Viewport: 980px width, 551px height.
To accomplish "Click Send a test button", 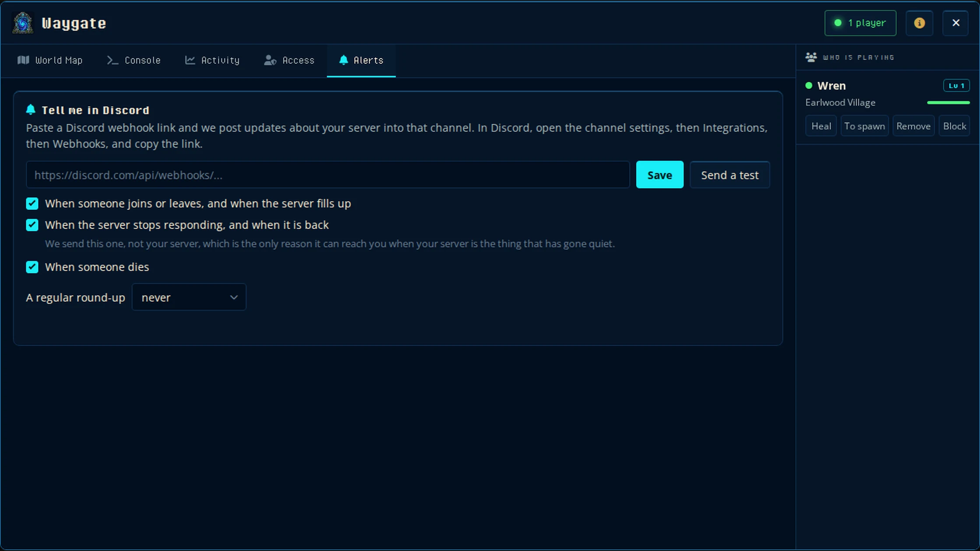I will click(x=730, y=175).
